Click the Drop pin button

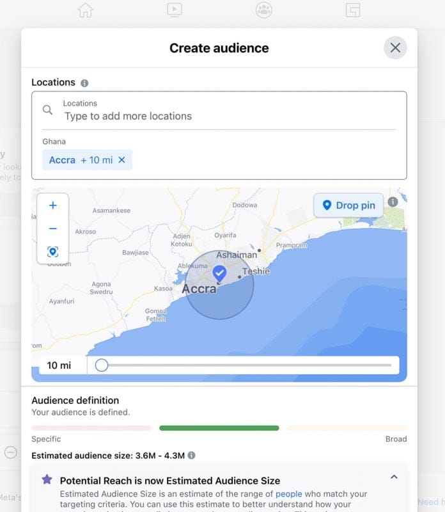(x=348, y=205)
